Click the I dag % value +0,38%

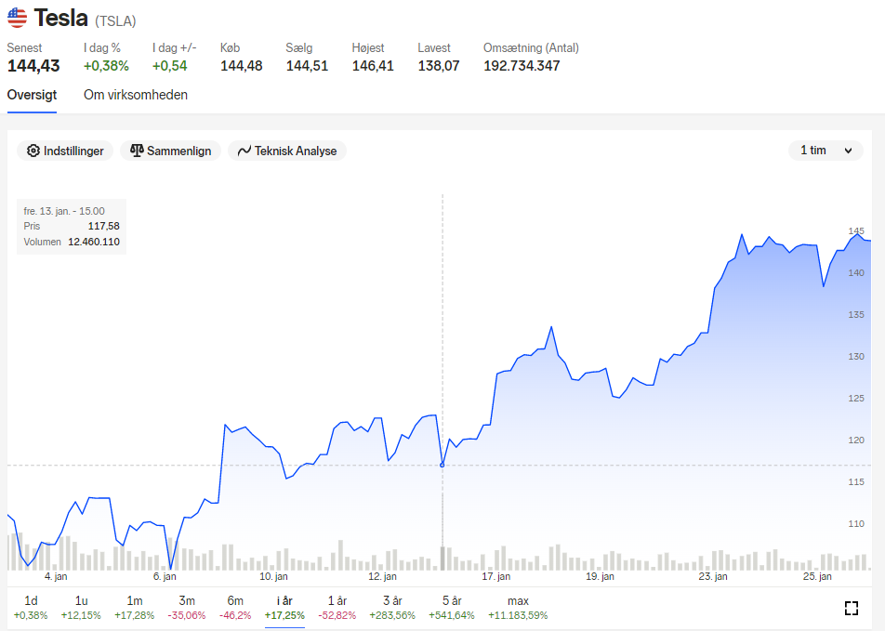pos(106,65)
